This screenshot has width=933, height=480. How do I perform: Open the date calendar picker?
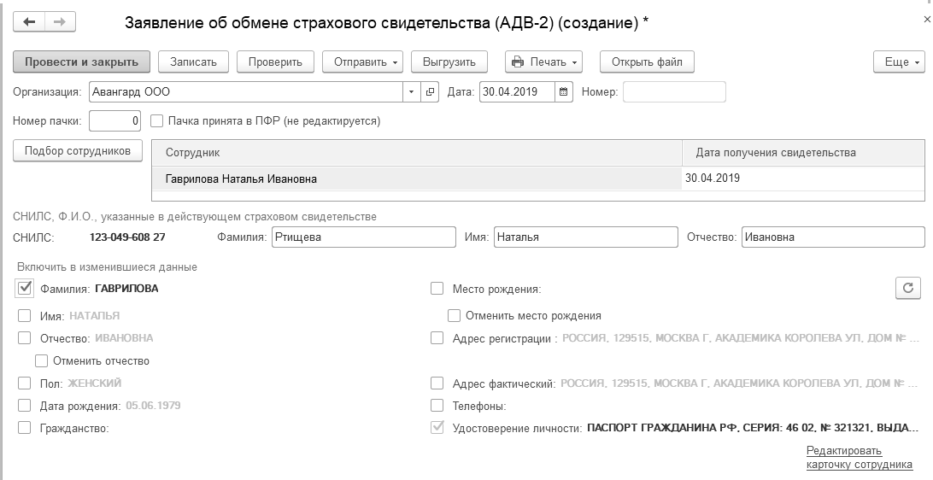pos(564,91)
